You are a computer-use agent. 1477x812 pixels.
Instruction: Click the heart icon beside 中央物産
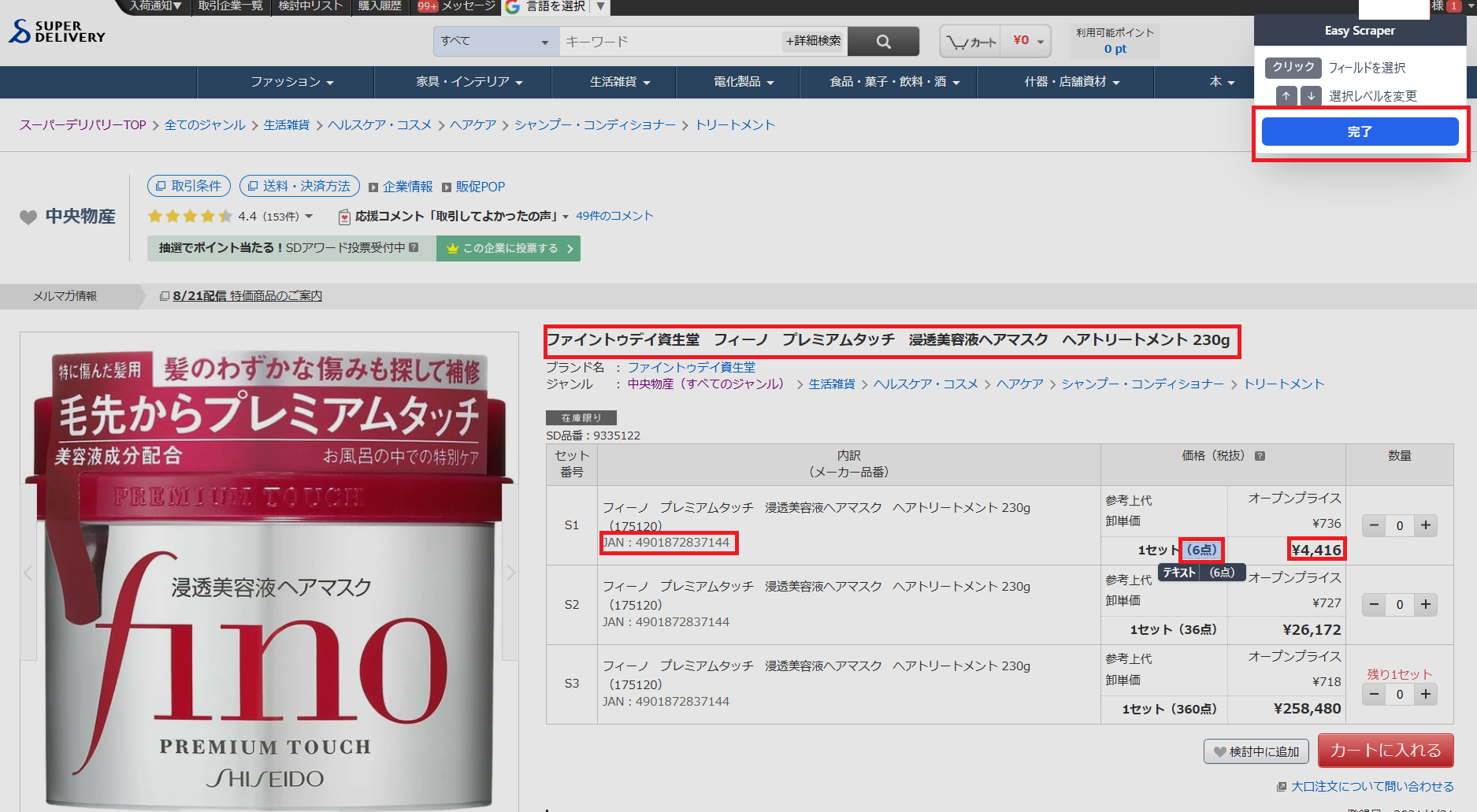[28, 217]
